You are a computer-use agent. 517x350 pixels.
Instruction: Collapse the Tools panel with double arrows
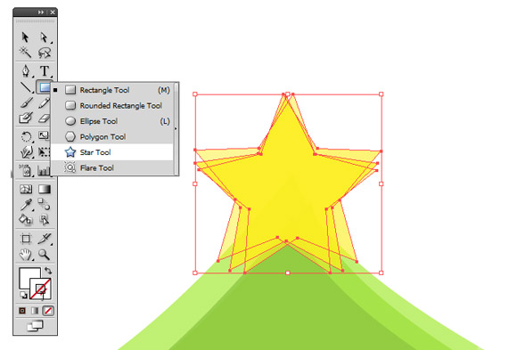tap(41, 12)
